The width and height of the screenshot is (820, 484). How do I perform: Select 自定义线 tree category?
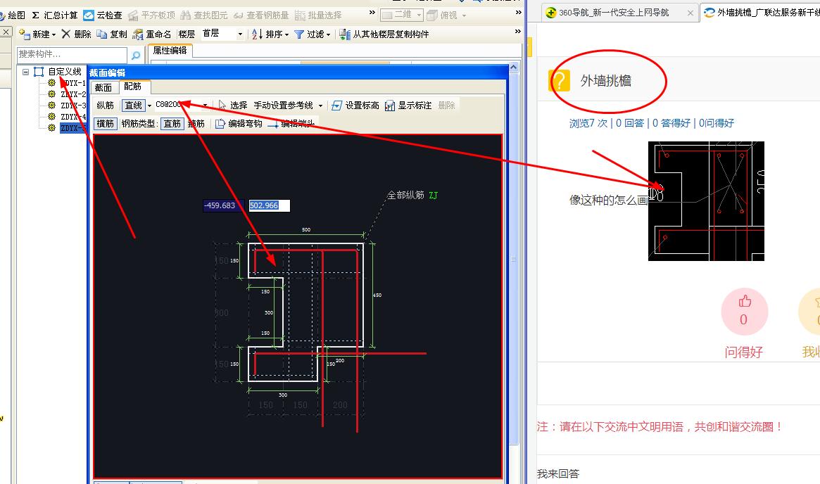point(65,72)
